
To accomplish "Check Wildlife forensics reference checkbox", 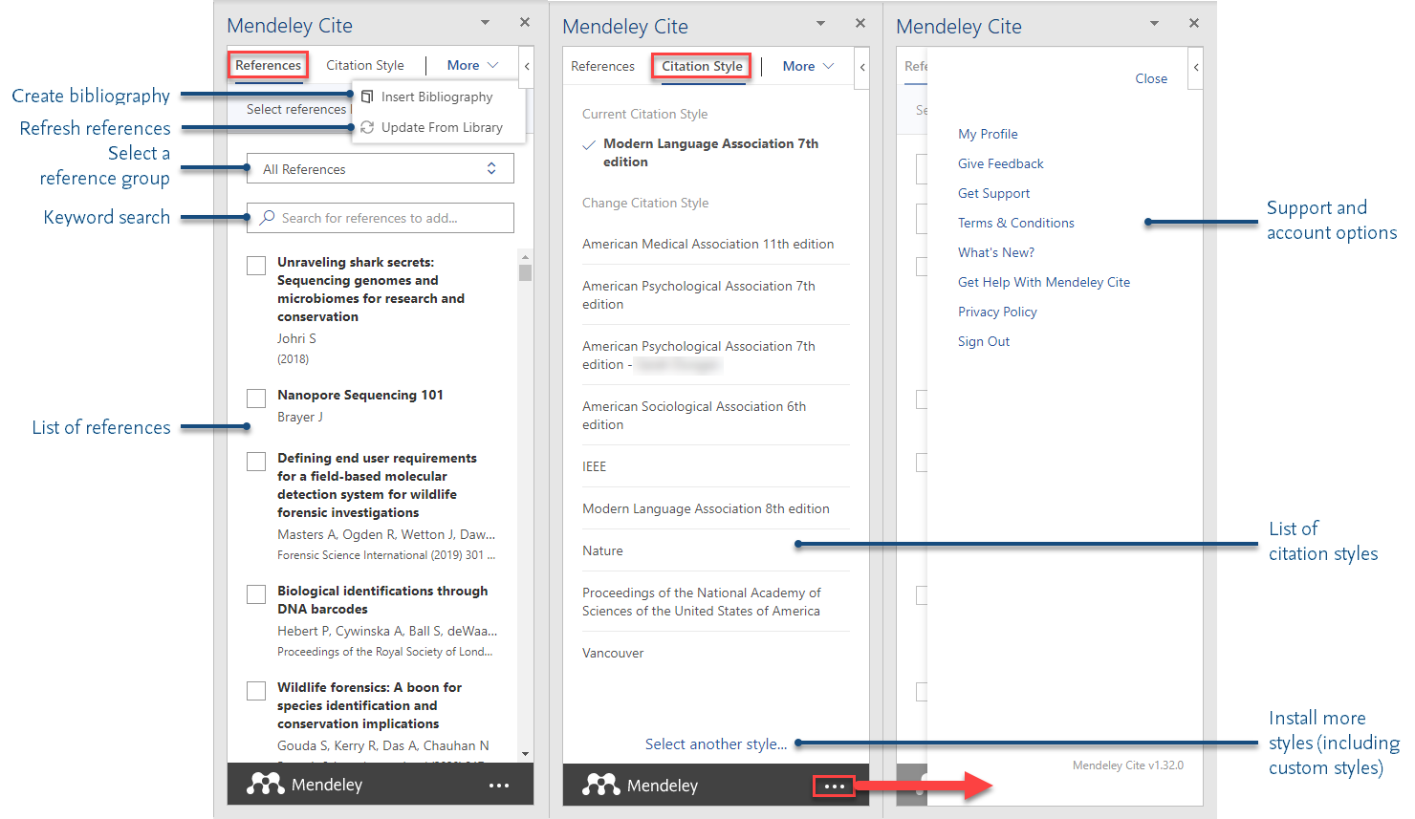I will (256, 691).
